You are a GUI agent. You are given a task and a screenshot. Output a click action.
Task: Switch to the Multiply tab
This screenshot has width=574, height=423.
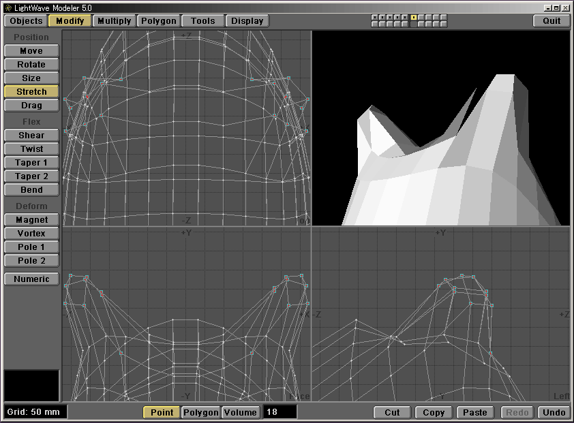pyautogui.click(x=114, y=21)
